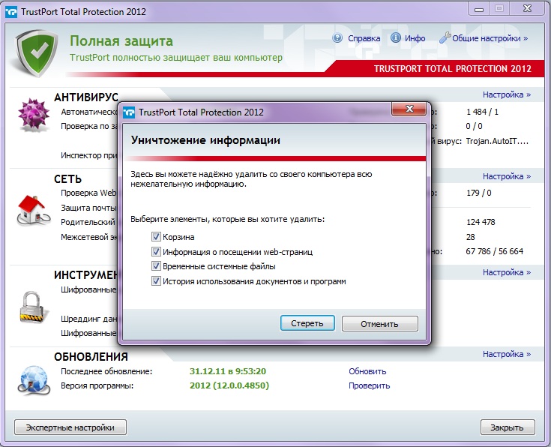Click the green shield protection status icon
The image size is (551, 447).
(37, 53)
